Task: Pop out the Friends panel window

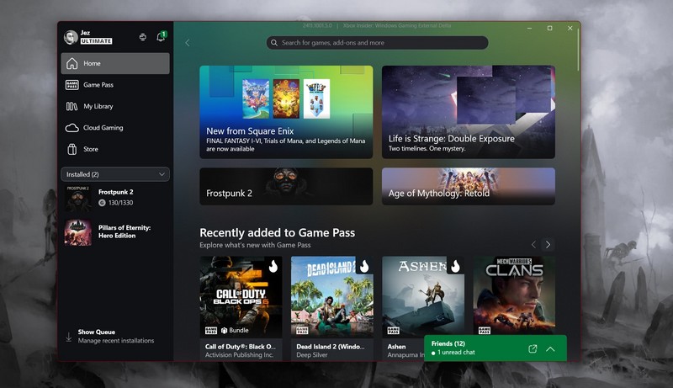Action: (533, 348)
